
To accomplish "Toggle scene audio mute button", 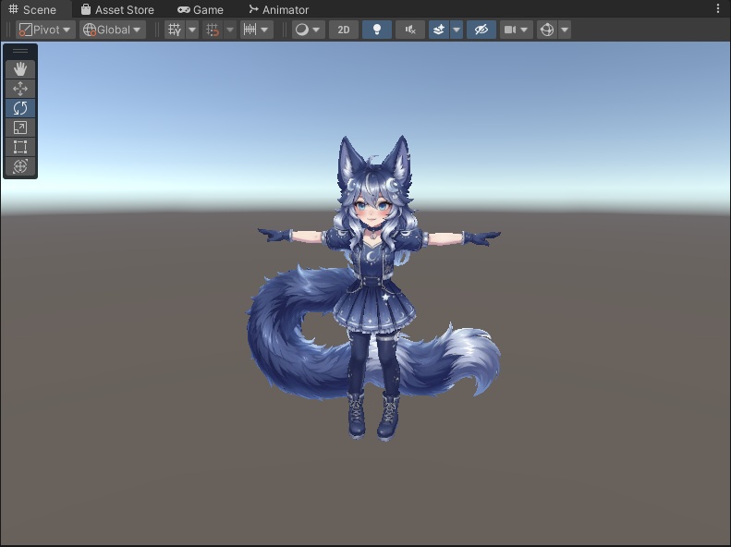I will coord(409,30).
